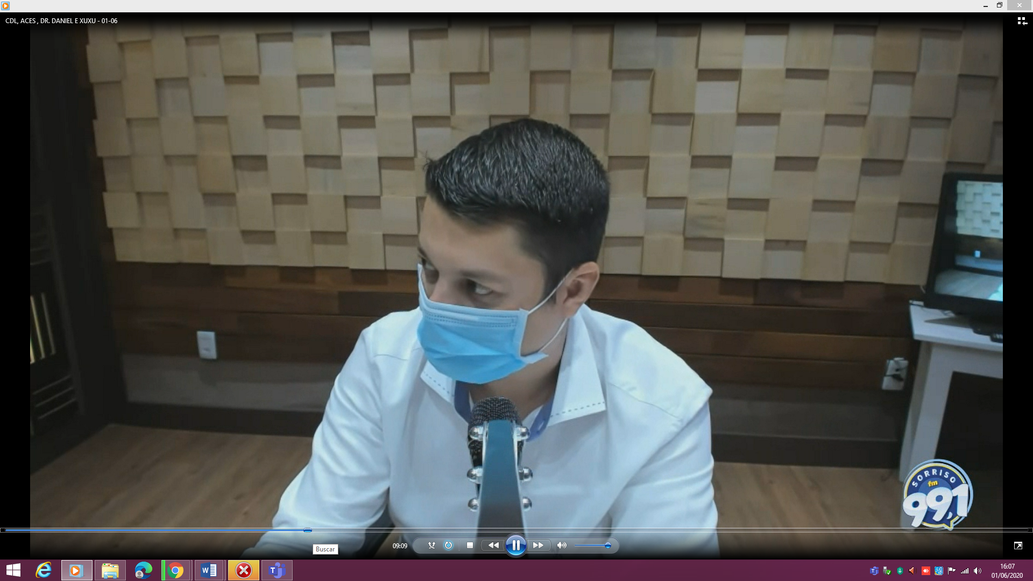Click the blue display switch tray icon

pos(939,571)
